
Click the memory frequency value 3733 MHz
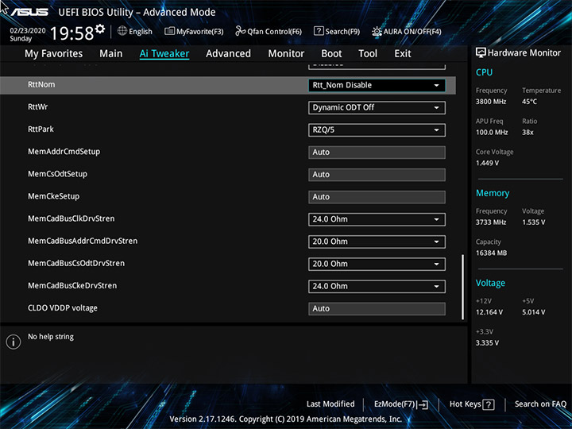click(491, 222)
